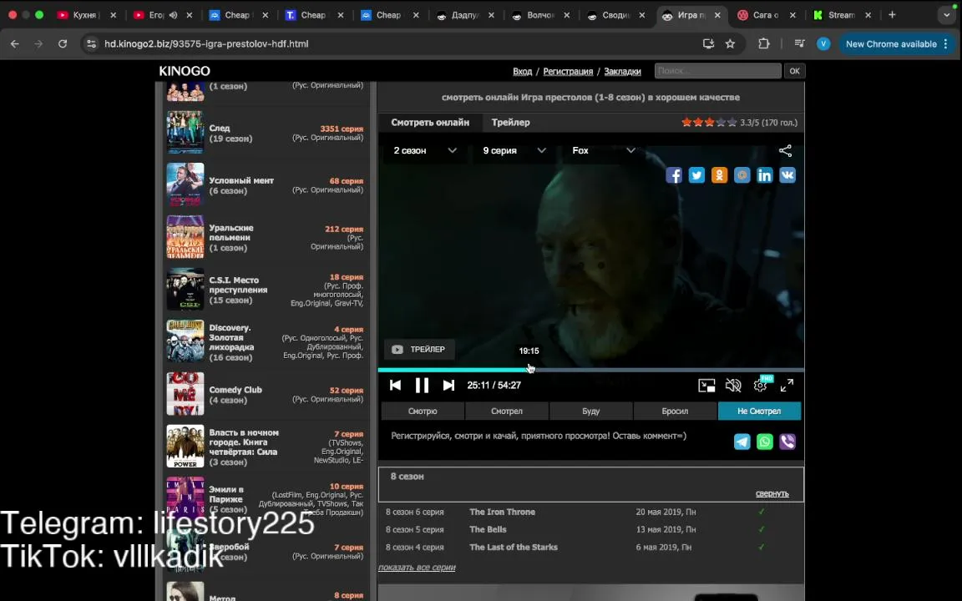Unmute the player sound

point(733,385)
